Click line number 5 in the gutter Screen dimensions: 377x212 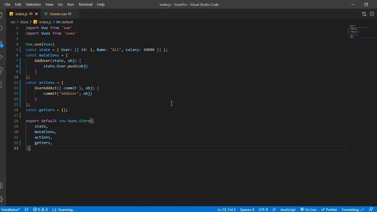click(x=17, y=49)
